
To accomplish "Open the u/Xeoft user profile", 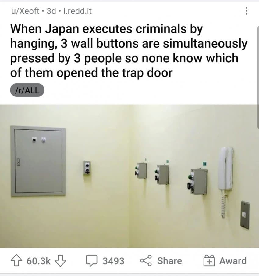I will click(x=25, y=11).
